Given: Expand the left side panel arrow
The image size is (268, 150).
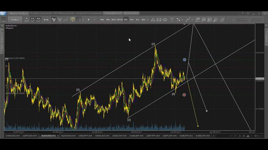Looking at the screenshot, I should pyautogui.click(x=2, y=25).
